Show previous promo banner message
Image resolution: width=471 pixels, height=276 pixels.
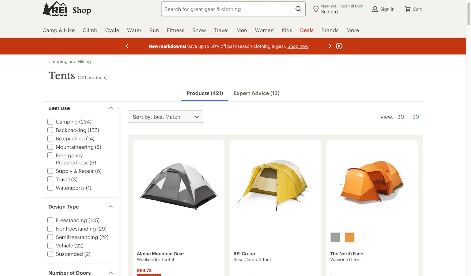(127, 46)
